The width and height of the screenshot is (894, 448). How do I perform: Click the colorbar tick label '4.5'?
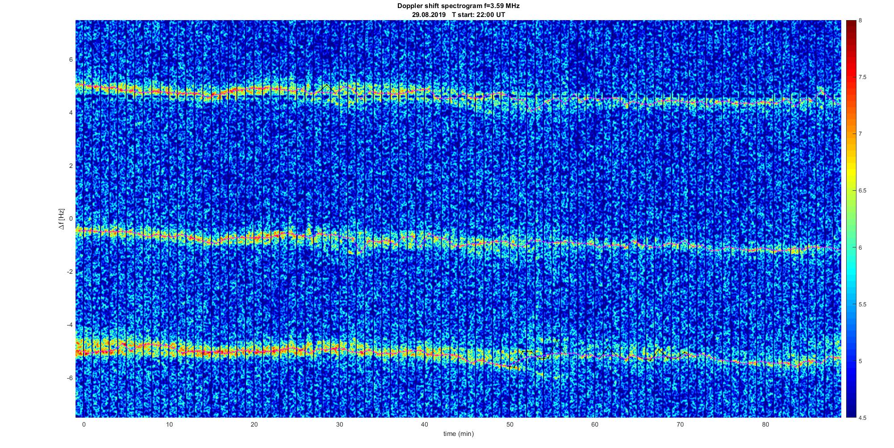(863, 418)
